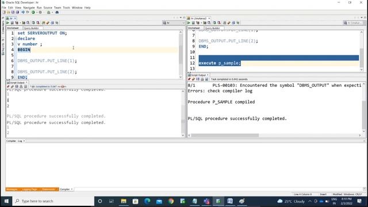
Task: Clear left Script Output with eraser icon
Action: pos(12,87)
